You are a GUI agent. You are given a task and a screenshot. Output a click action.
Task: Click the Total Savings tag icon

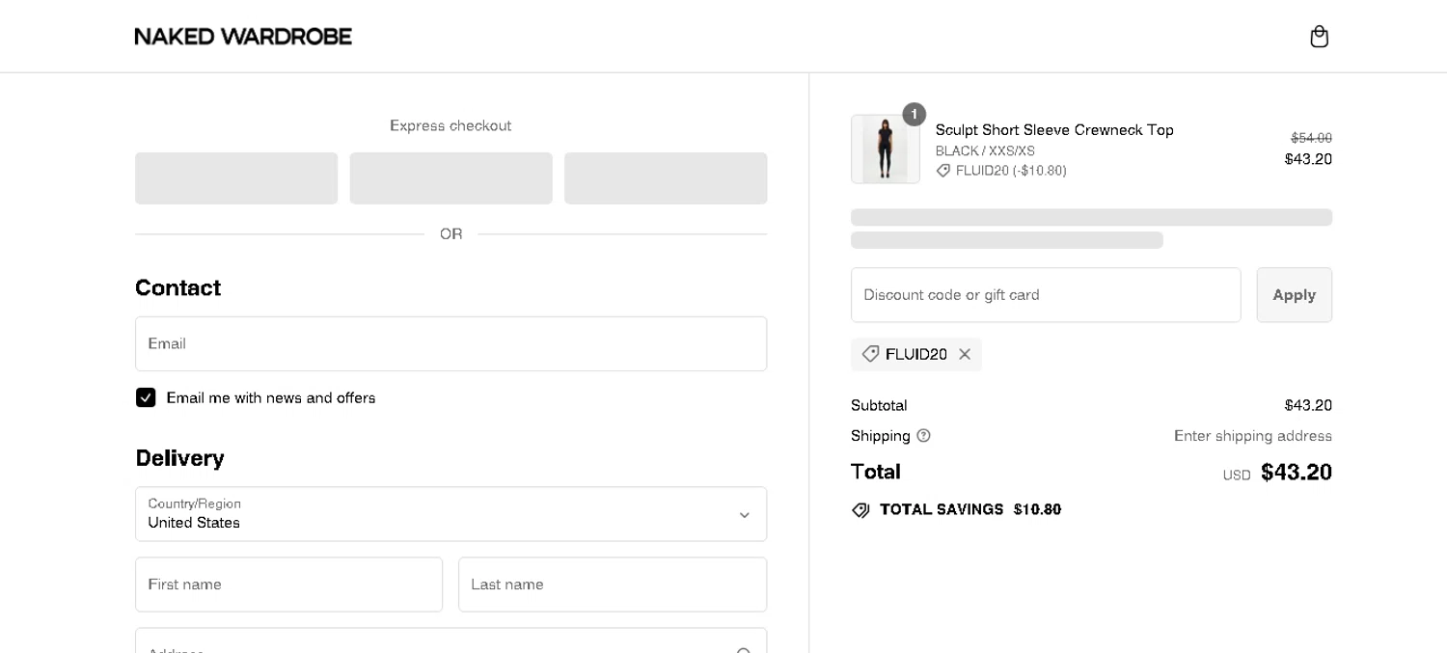coord(860,510)
